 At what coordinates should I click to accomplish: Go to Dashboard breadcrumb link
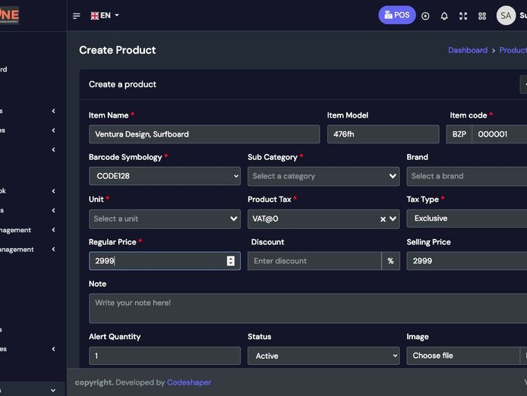click(468, 50)
